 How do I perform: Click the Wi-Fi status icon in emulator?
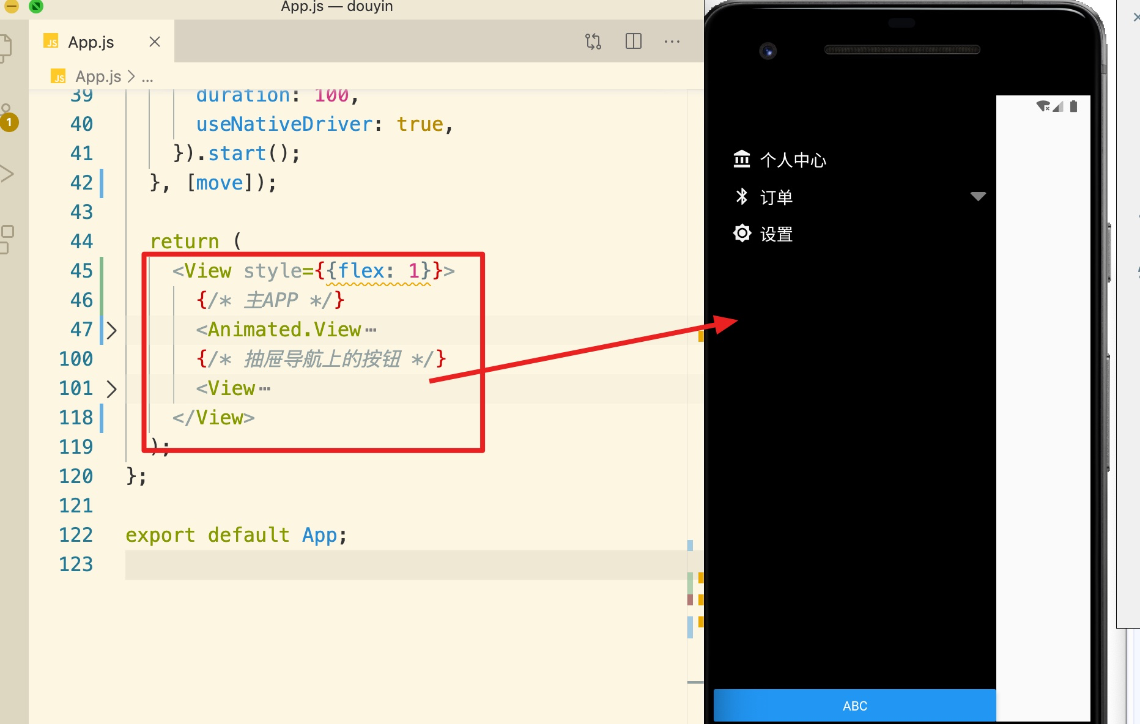point(1043,106)
